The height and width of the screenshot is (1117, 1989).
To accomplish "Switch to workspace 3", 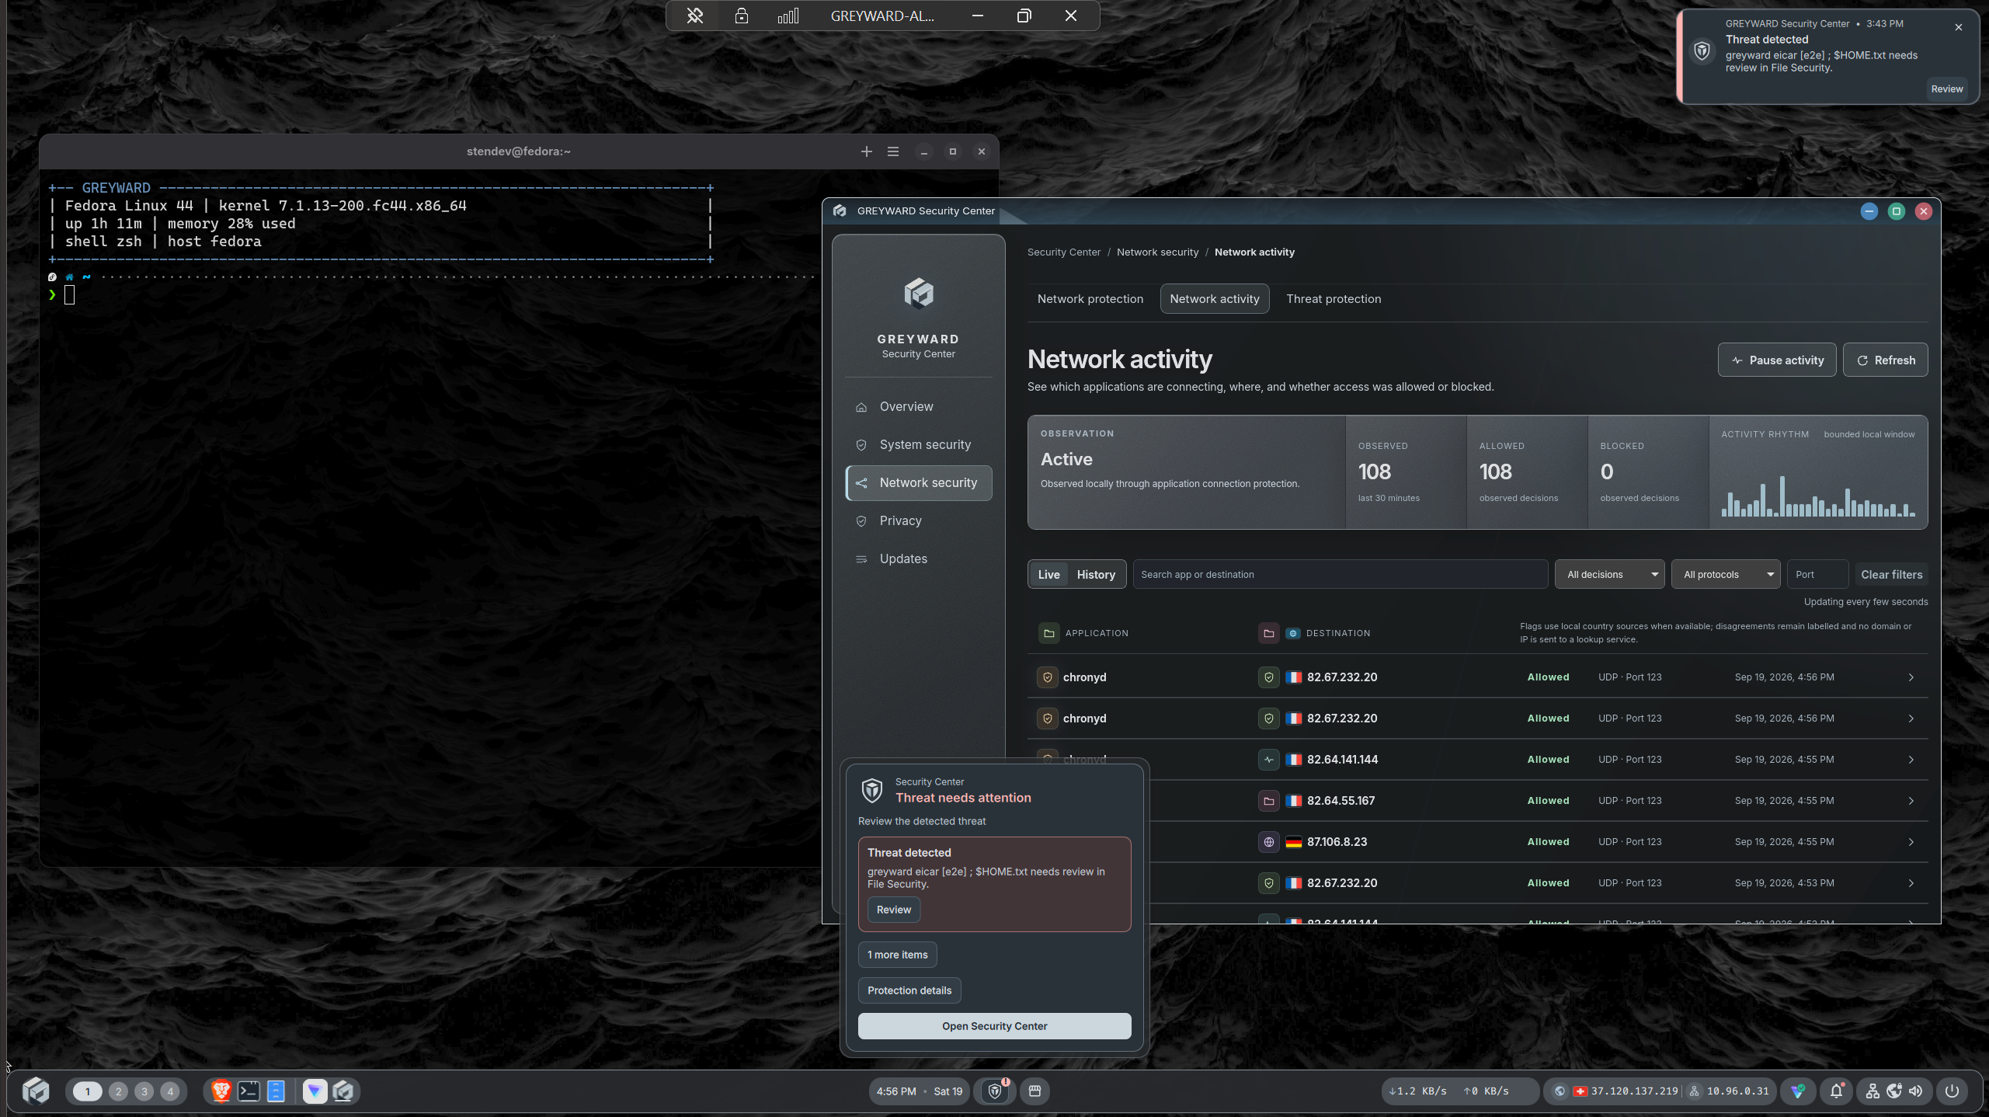I will point(144,1091).
